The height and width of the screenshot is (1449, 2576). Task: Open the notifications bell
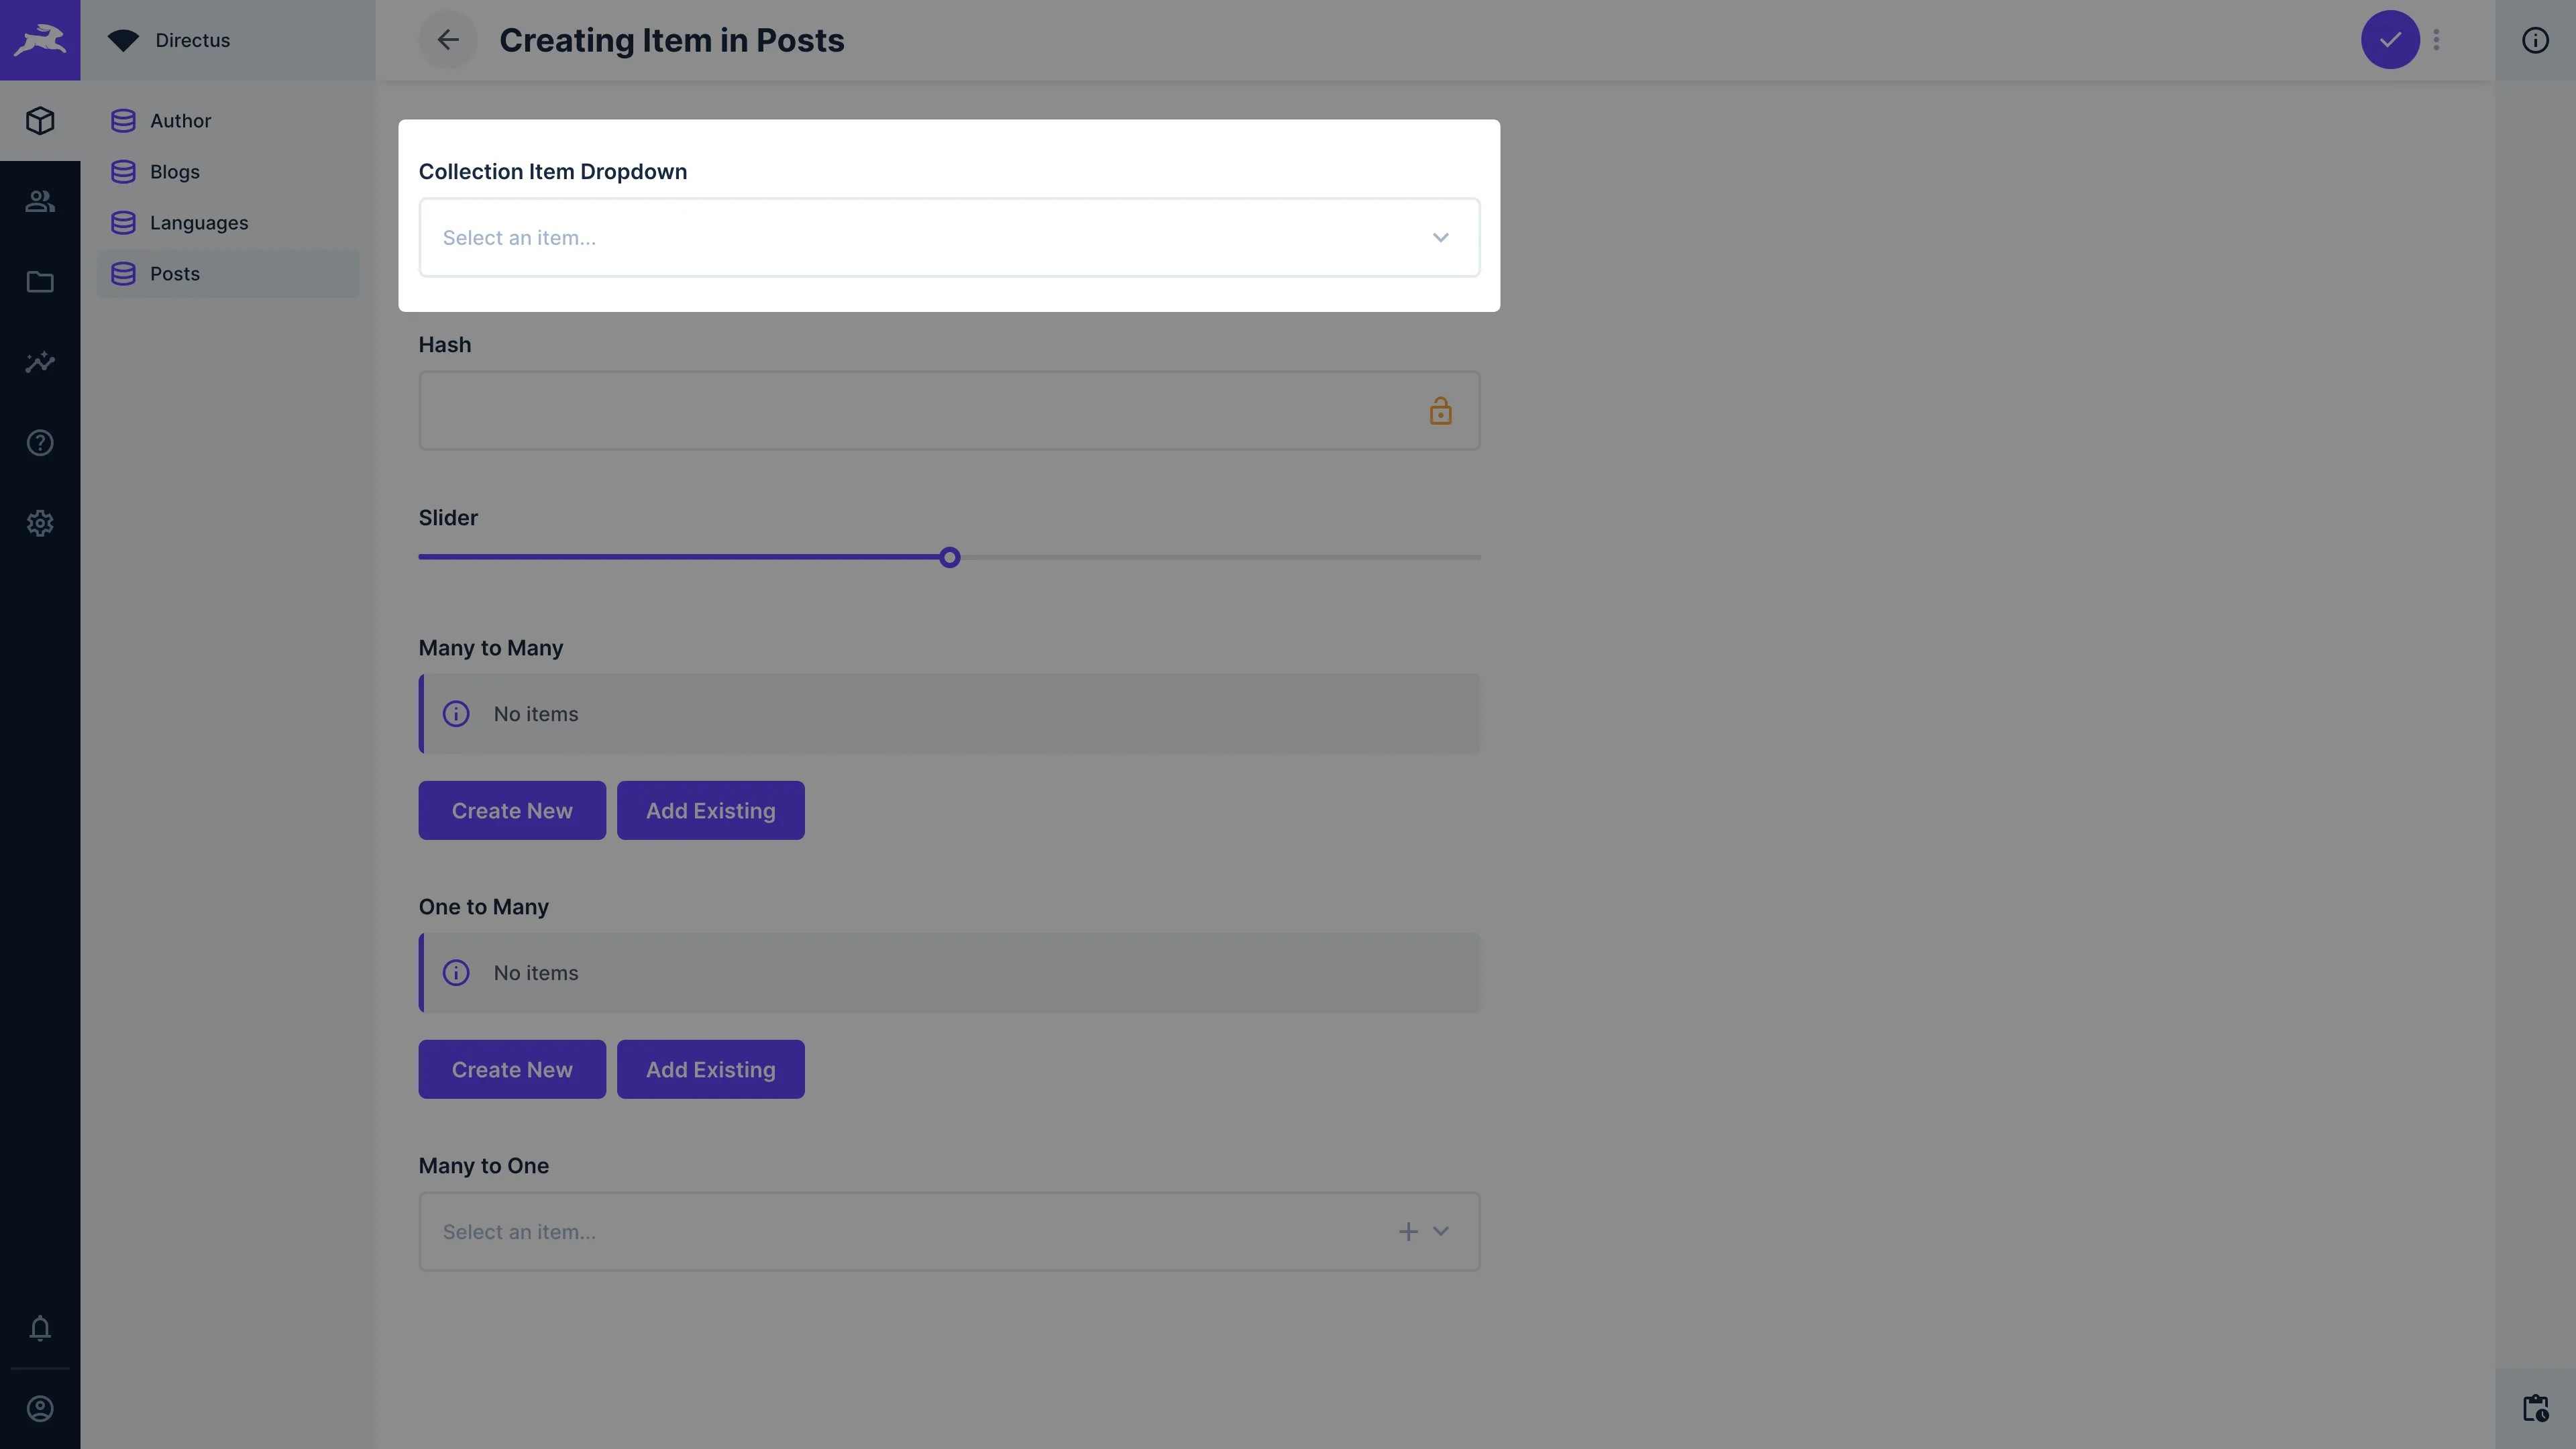tap(40, 1328)
